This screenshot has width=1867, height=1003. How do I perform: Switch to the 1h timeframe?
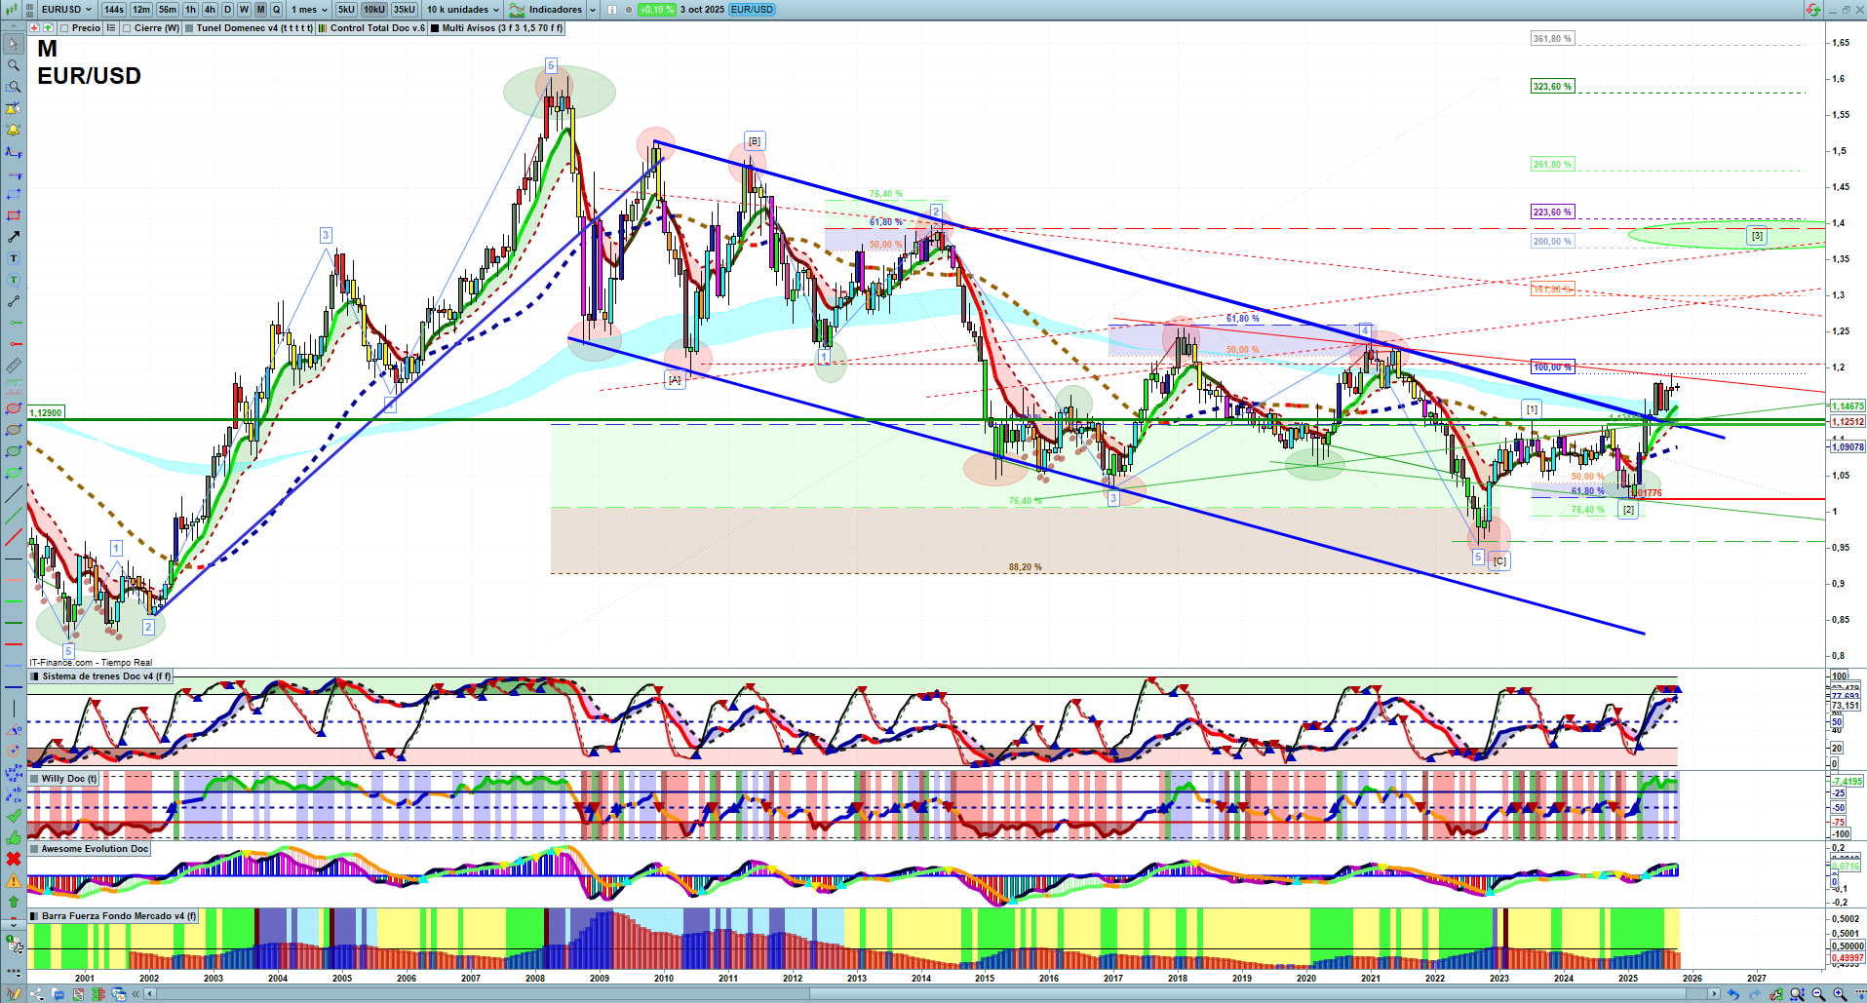pyautogui.click(x=190, y=10)
